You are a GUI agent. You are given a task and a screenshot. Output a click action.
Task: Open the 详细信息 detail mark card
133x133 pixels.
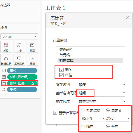point(6,60)
